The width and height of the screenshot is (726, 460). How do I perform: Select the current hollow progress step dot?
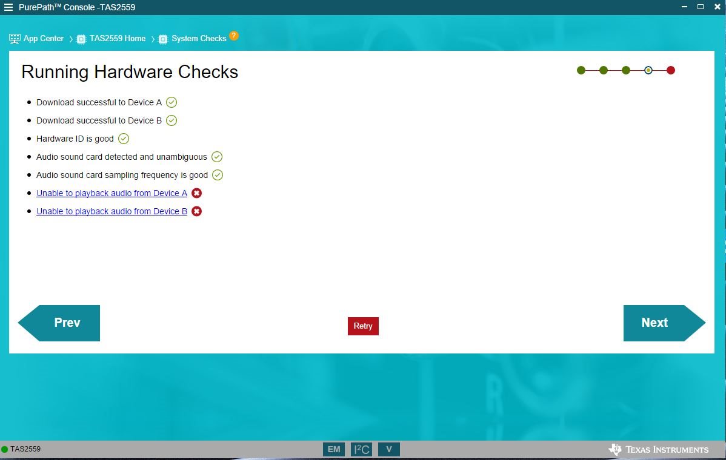(648, 70)
